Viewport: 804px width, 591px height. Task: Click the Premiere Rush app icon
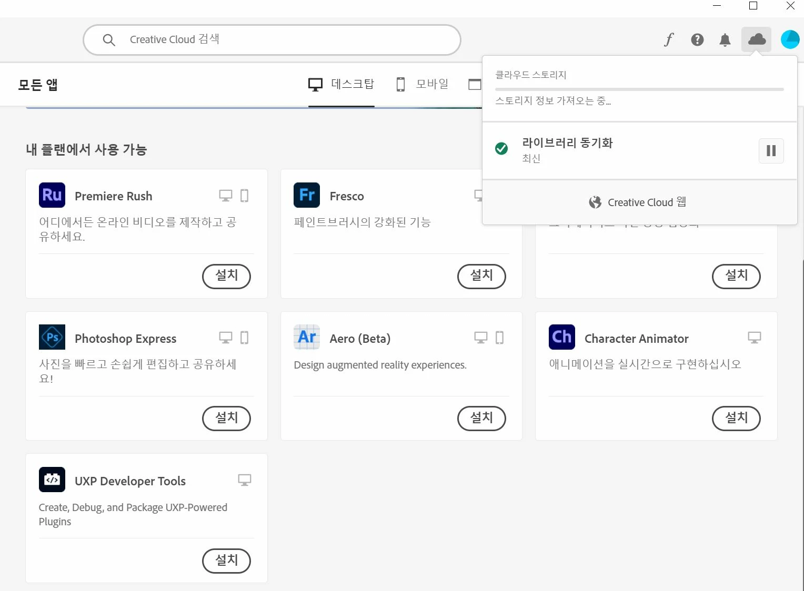click(52, 195)
